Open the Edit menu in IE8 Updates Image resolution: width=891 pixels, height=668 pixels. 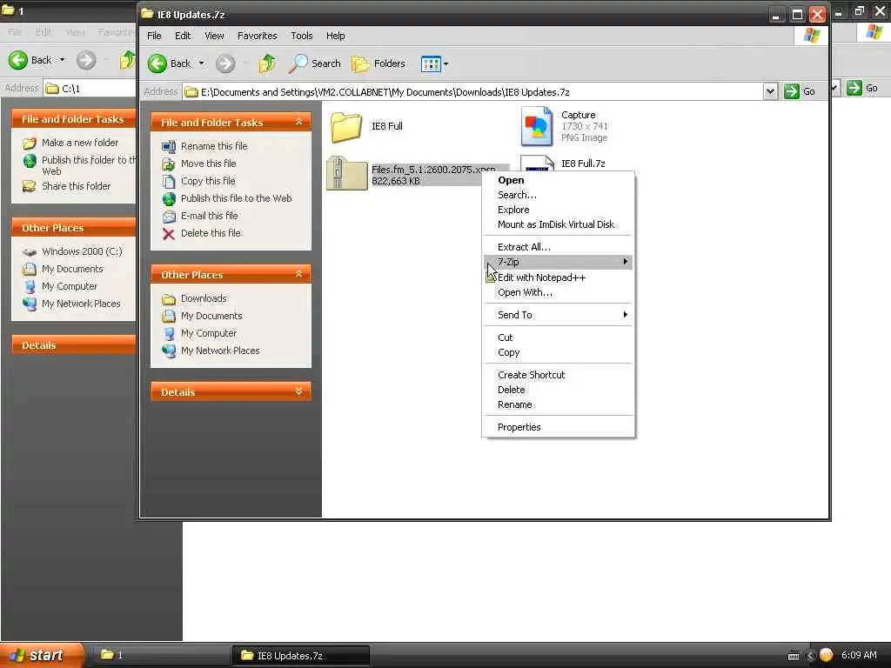[183, 36]
